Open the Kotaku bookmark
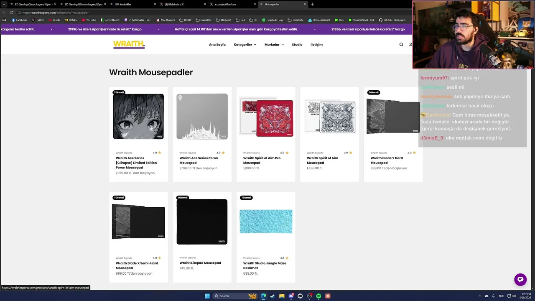 point(71,20)
